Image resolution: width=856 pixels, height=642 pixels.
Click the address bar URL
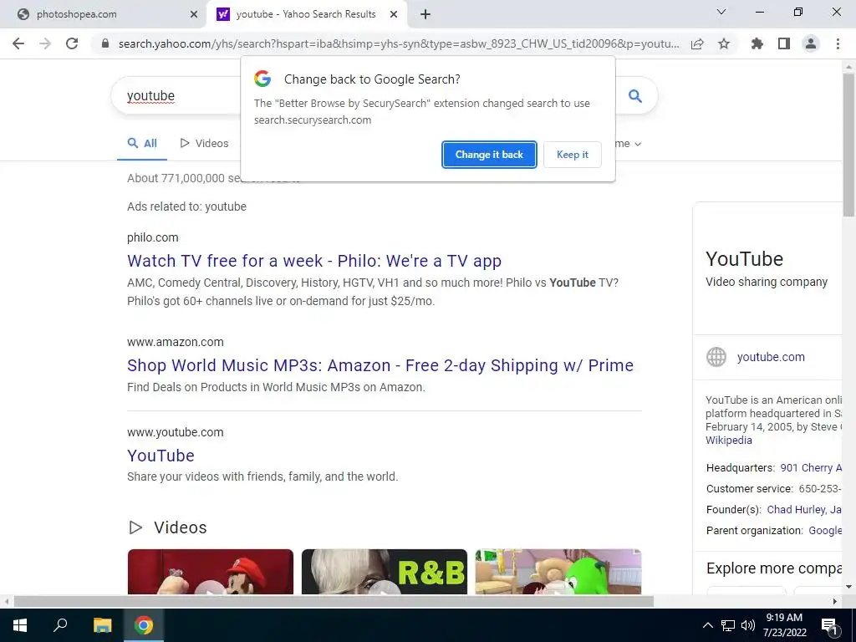399,44
